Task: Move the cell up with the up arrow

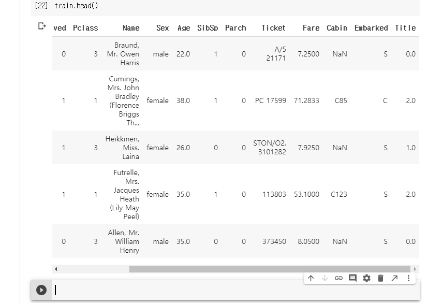Action: 311,279
